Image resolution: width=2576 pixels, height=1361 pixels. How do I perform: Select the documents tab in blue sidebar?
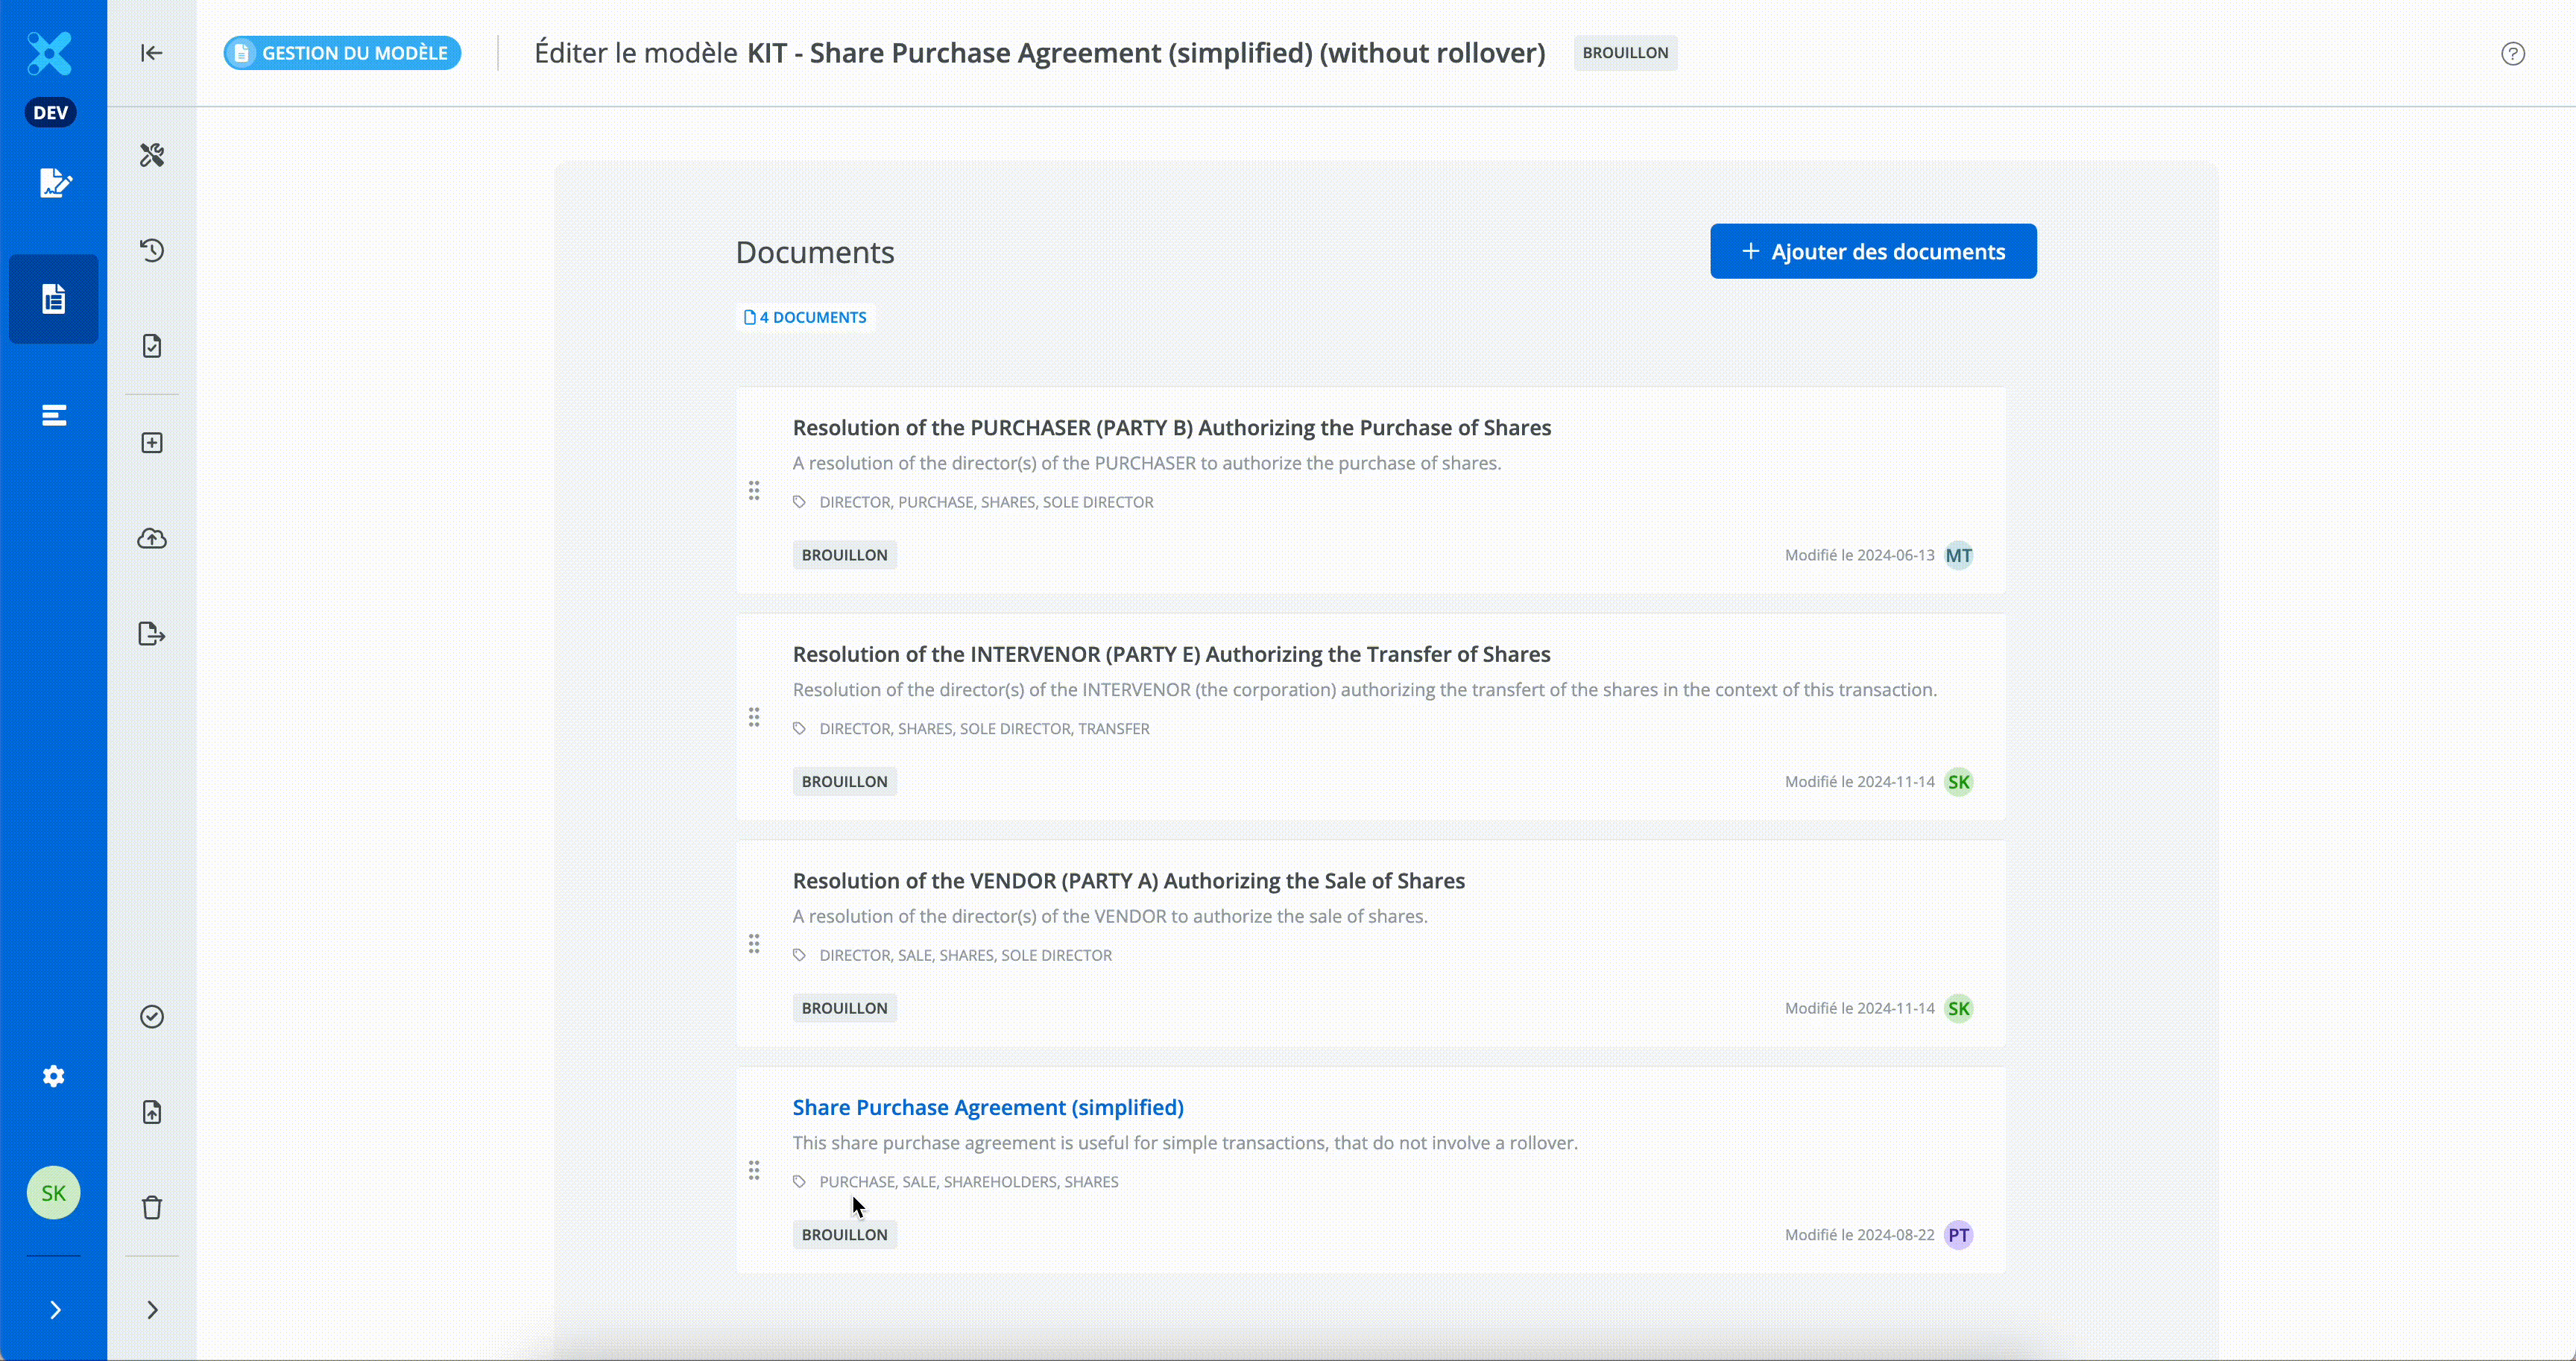[x=54, y=299]
